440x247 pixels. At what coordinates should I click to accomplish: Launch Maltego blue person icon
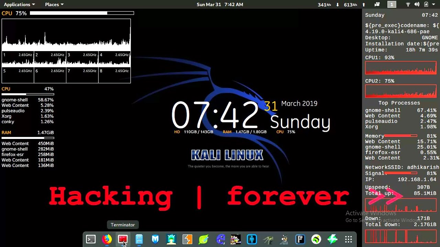point(252,239)
